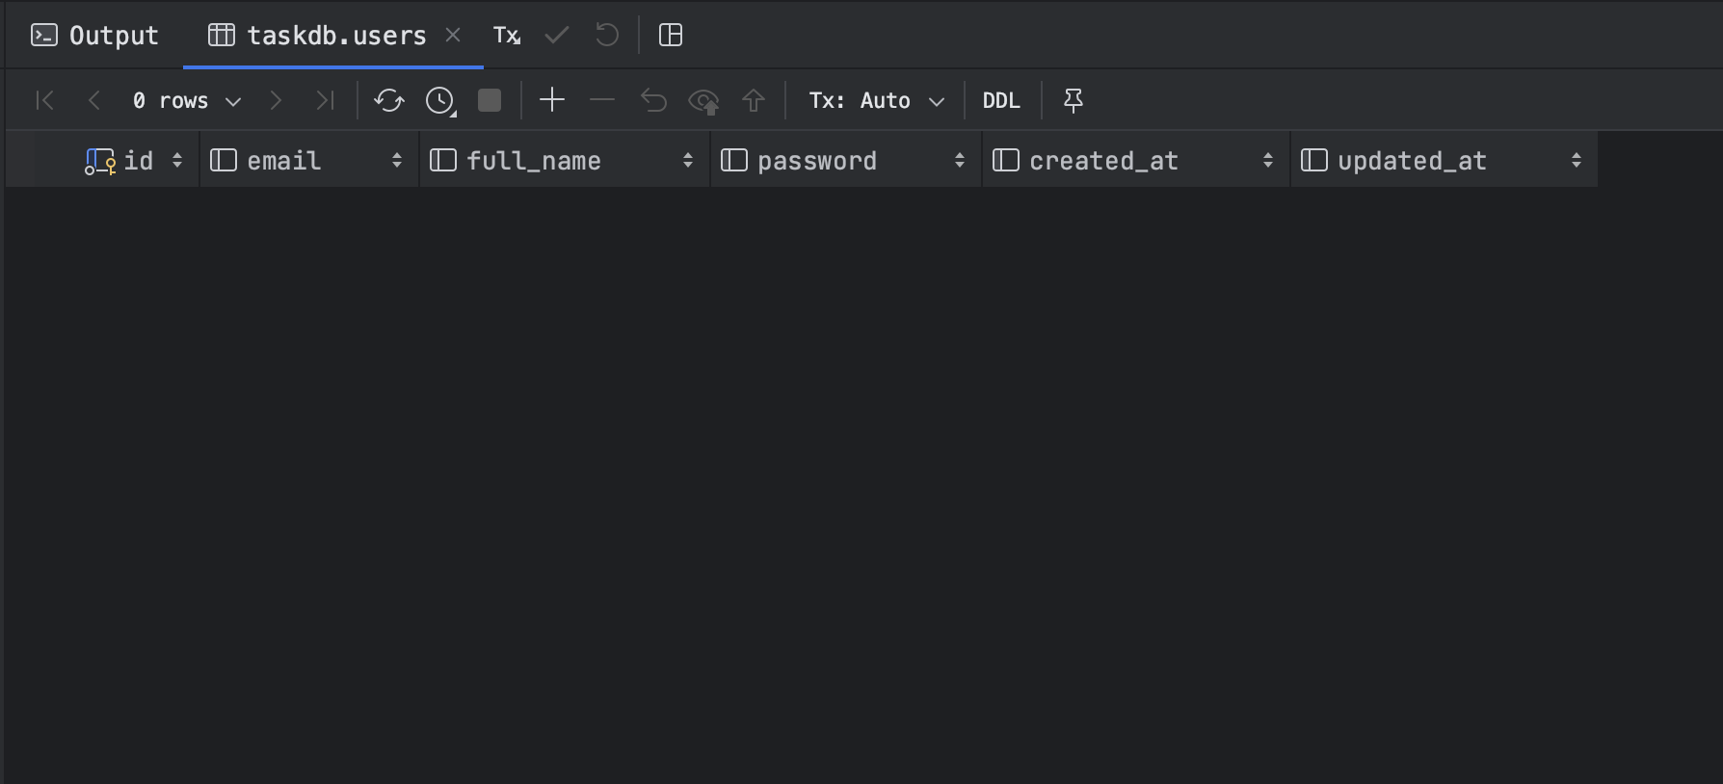Open the auto-refresh clock icon

pyautogui.click(x=440, y=100)
